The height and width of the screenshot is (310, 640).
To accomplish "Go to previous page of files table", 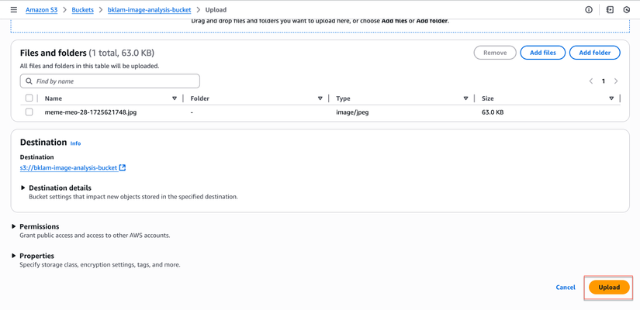I will tap(591, 81).
